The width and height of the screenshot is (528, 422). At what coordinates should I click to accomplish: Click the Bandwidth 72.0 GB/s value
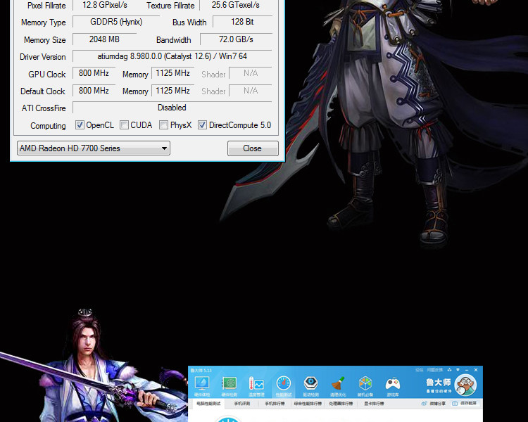point(236,39)
